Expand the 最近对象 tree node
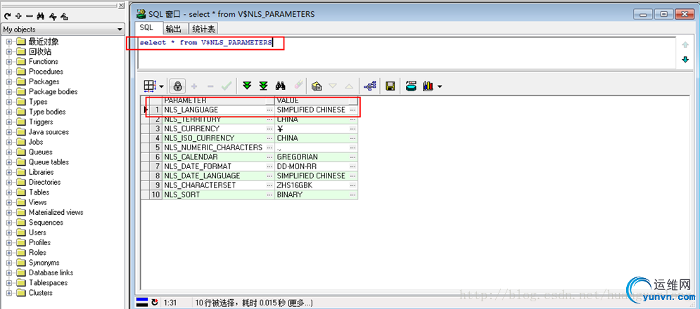Screen dimensions: 700x309 9,42
